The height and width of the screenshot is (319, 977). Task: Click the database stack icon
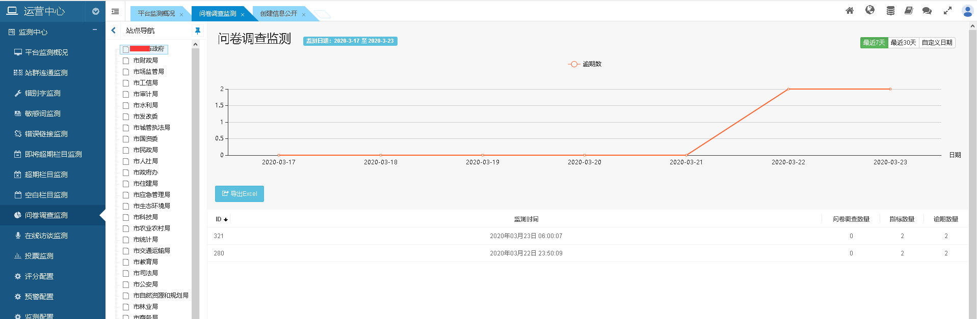pyautogui.click(x=890, y=11)
